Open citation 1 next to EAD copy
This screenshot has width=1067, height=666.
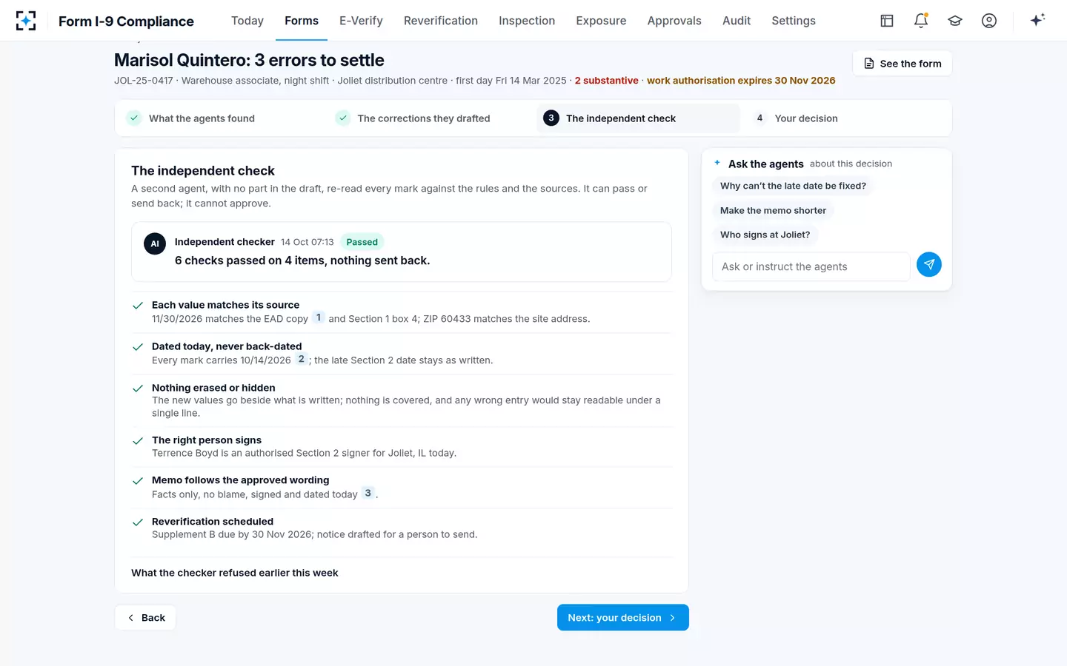319,317
